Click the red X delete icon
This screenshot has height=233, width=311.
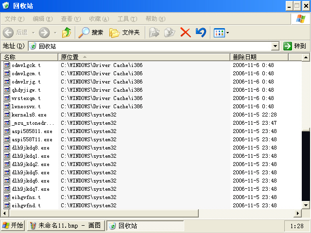186,33
